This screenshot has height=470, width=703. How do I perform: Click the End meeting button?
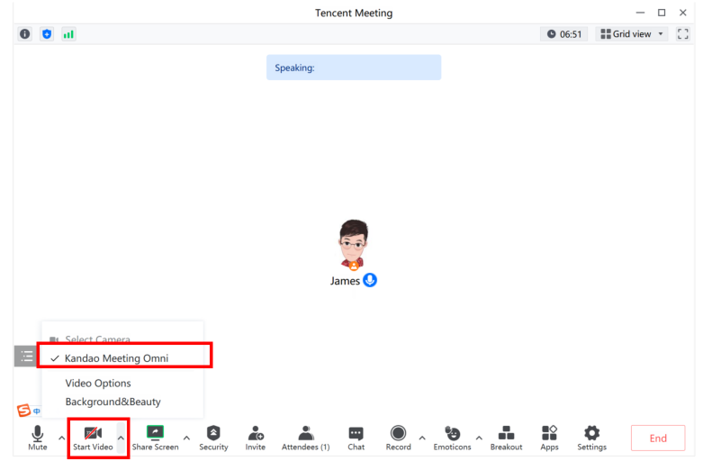(658, 438)
